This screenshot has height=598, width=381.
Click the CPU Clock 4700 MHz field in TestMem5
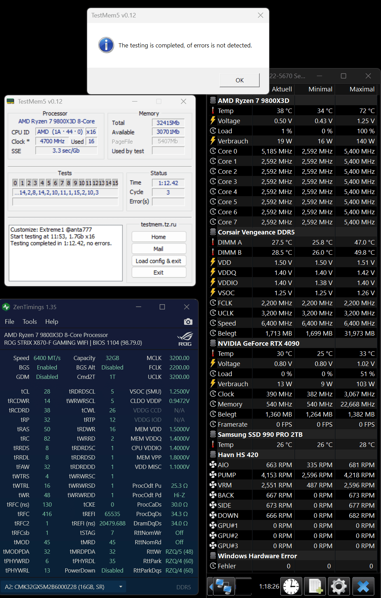52,141
